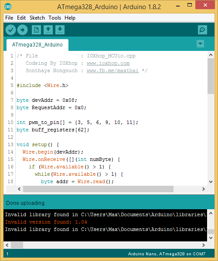Follow the www.fb.me/maxthai link

click(113, 70)
